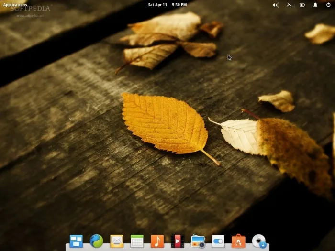Open the sound volume indicator

pyautogui.click(x=276, y=5)
